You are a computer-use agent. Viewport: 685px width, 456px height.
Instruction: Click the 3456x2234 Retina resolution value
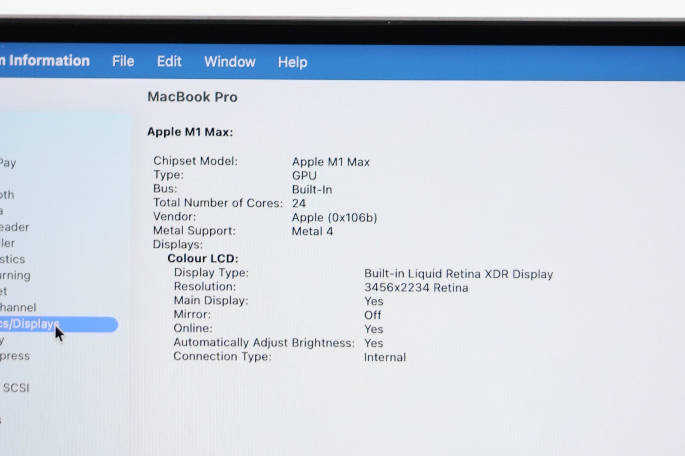pyautogui.click(x=416, y=287)
